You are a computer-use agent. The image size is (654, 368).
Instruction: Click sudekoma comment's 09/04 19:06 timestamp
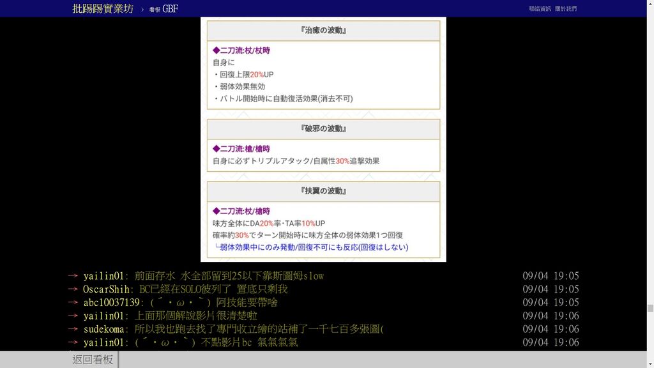[551, 329]
